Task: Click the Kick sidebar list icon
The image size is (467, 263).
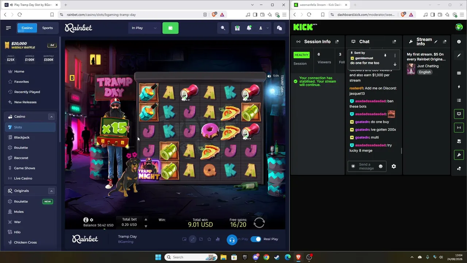Action: pyautogui.click(x=459, y=100)
